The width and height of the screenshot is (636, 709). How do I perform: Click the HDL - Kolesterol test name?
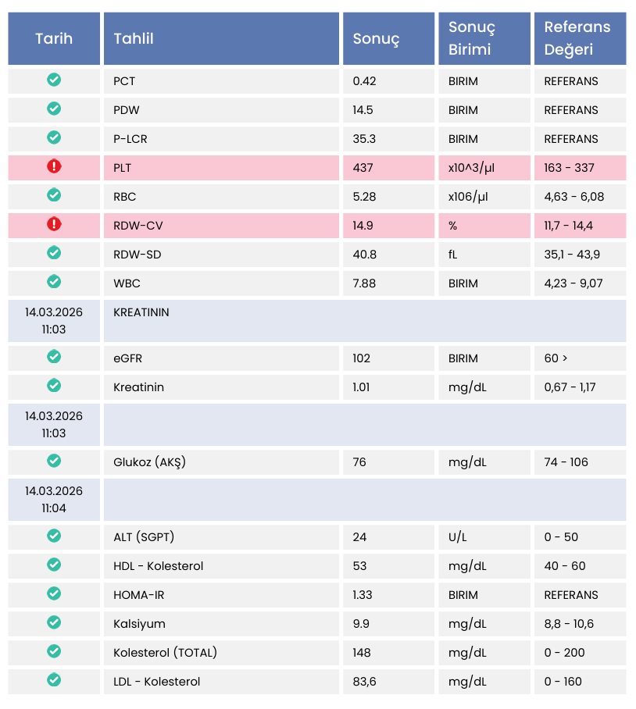(159, 566)
